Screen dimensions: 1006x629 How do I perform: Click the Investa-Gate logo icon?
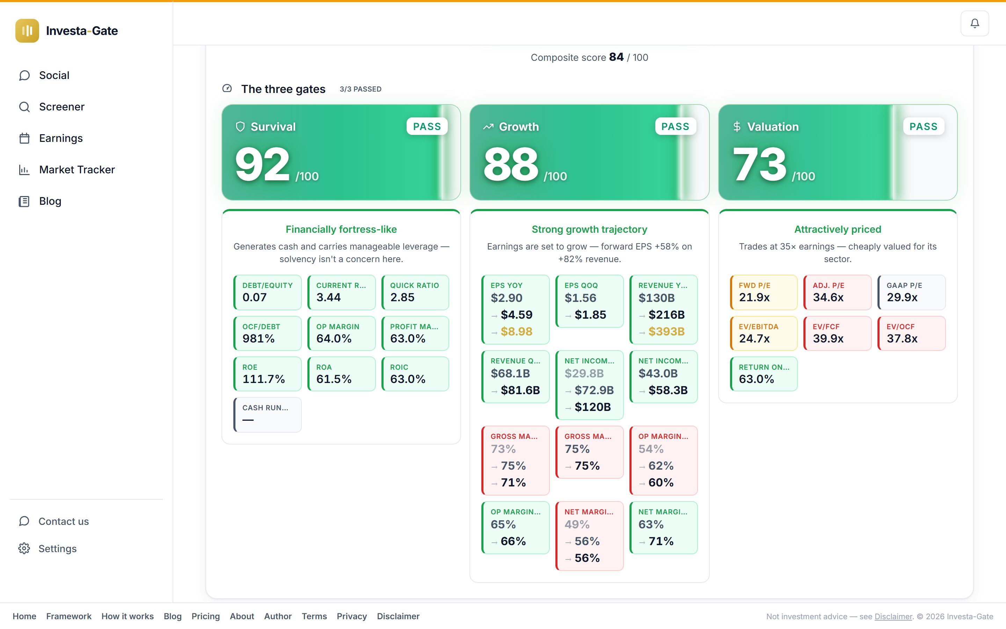click(27, 30)
